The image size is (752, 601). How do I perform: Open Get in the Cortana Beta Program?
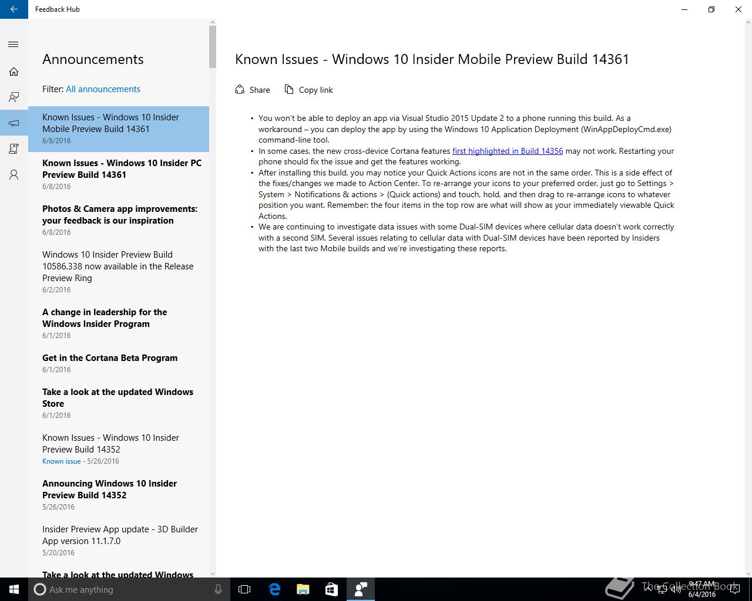point(119,364)
